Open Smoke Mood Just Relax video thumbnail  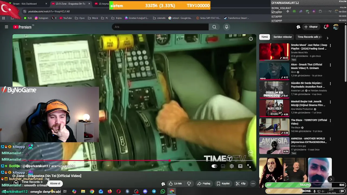(x=274, y=52)
